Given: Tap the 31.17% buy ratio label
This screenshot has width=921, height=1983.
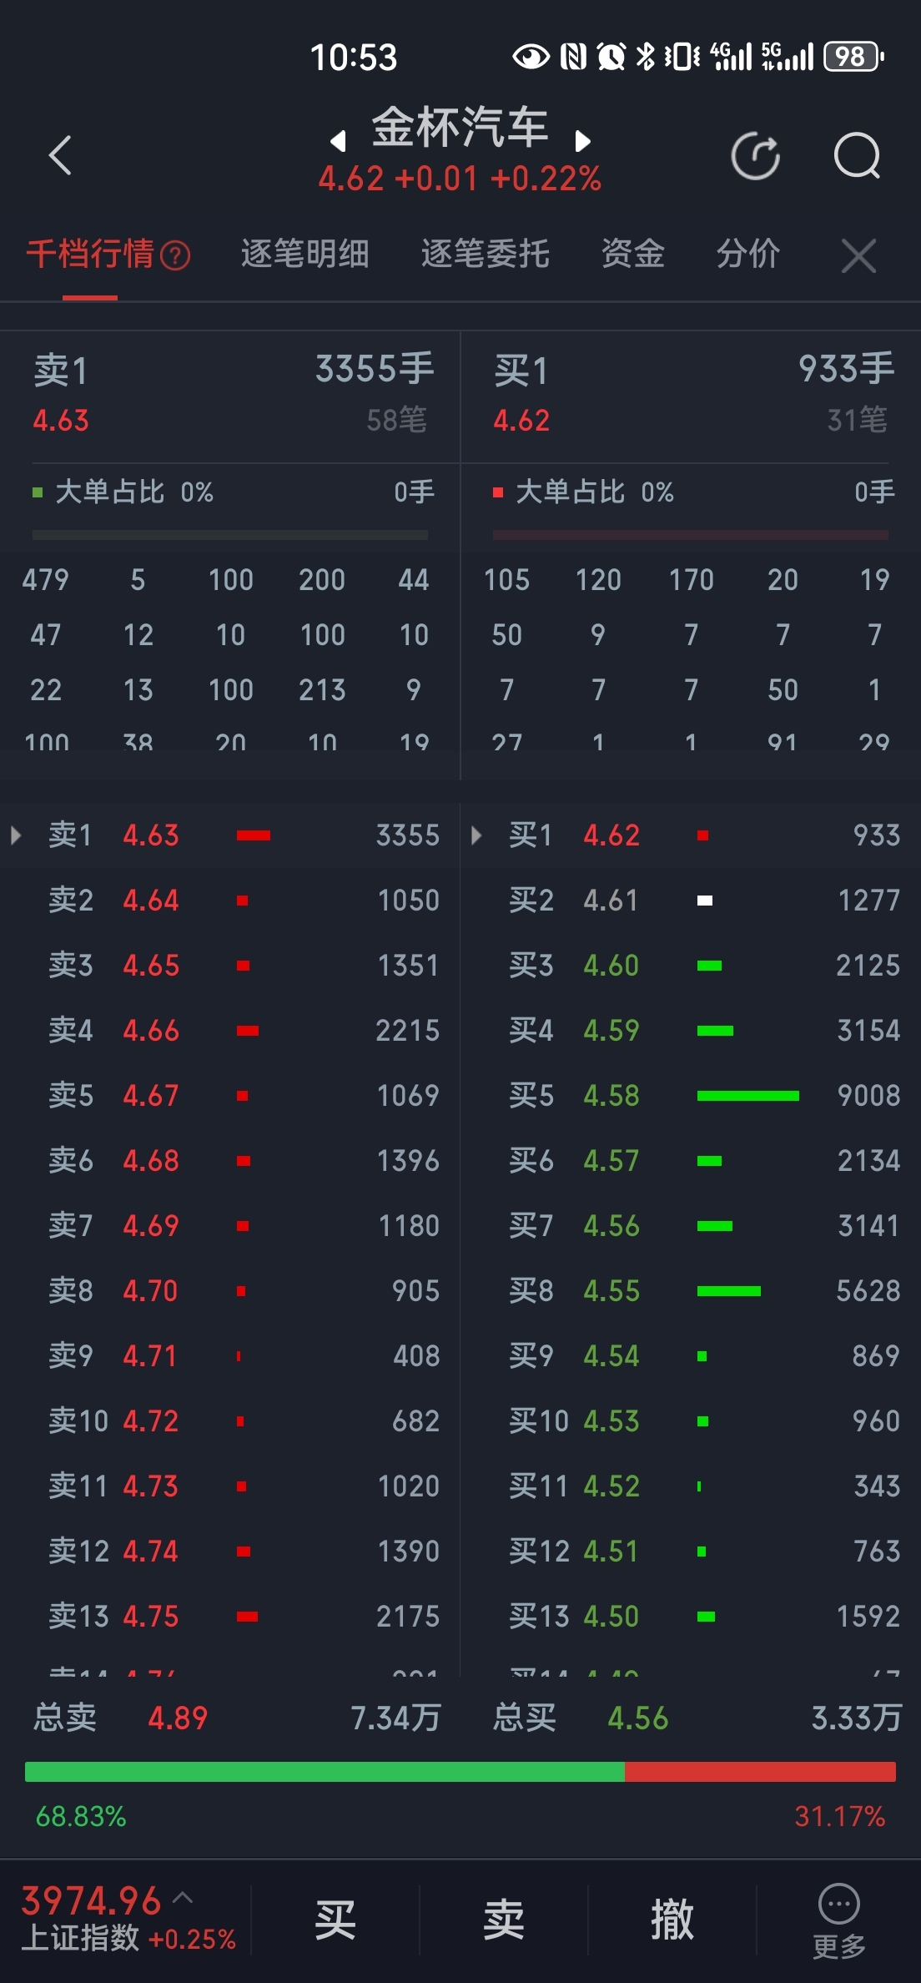Looking at the screenshot, I should (840, 1816).
